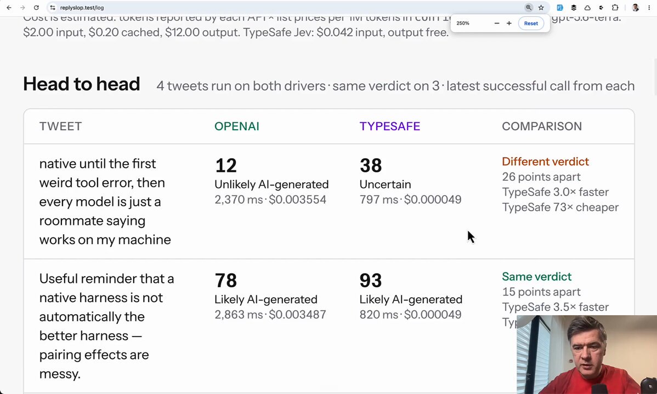The width and height of the screenshot is (657, 394).
Task: Click TypeSafe 3.0× faster text
Action: pos(555,192)
